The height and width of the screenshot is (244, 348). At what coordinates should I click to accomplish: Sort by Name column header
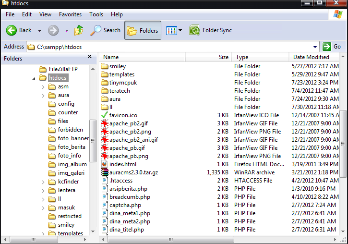coord(142,57)
